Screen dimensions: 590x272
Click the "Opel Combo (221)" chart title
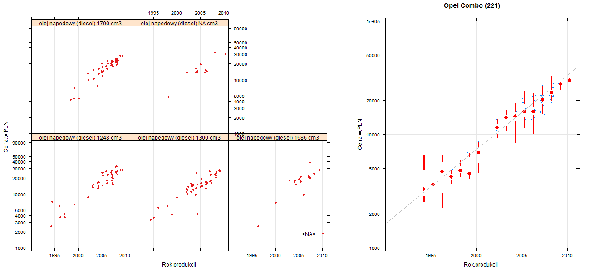point(472,6)
